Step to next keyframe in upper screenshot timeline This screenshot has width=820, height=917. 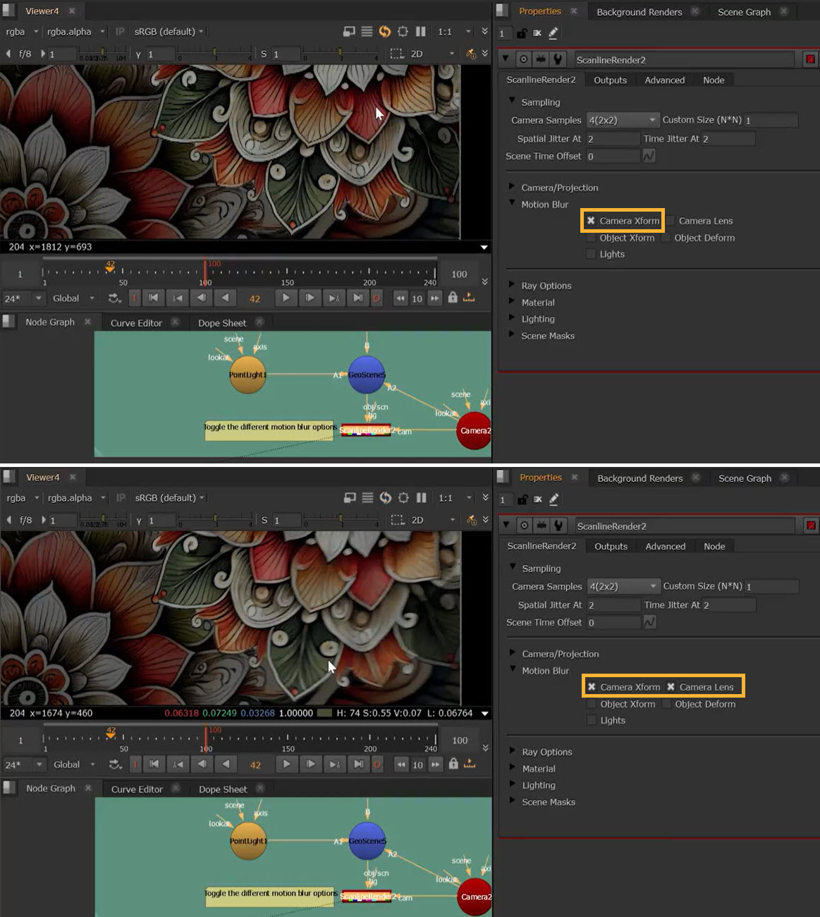pos(334,298)
